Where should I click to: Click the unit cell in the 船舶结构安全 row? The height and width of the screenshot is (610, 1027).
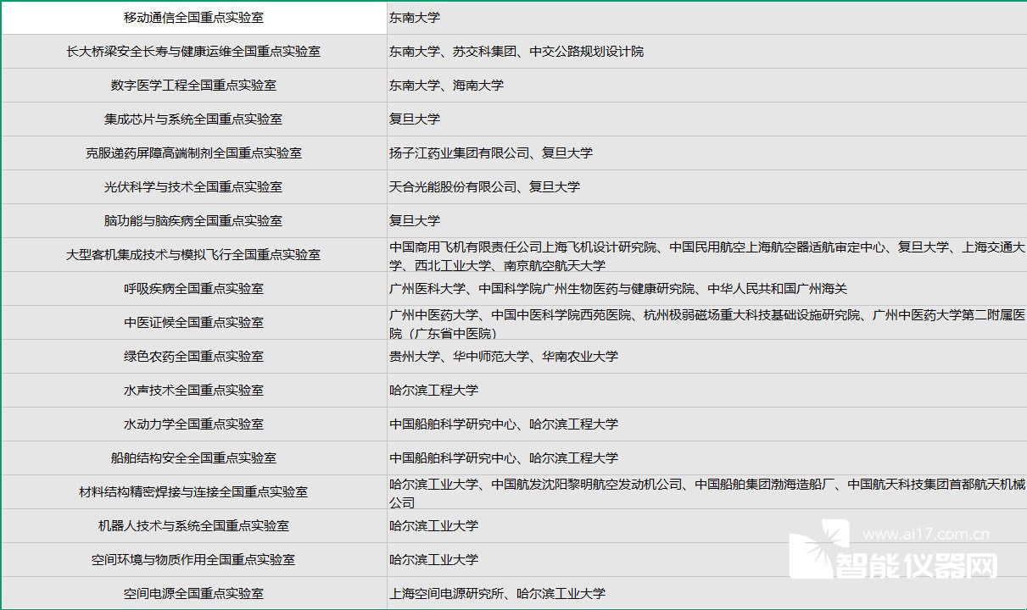706,458
